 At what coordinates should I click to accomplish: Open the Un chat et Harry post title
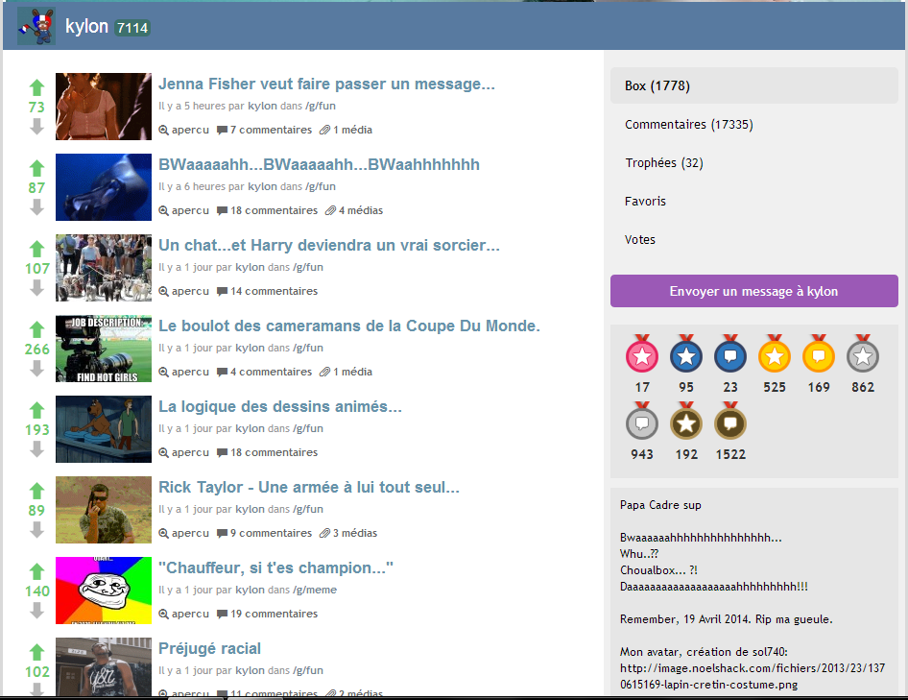tap(328, 246)
